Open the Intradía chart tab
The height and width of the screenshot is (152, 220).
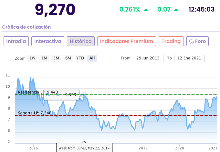(x=16, y=41)
